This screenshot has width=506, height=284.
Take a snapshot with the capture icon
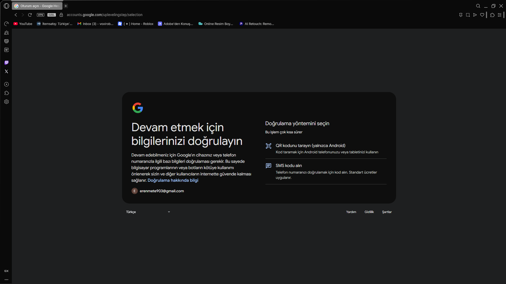click(x=468, y=15)
